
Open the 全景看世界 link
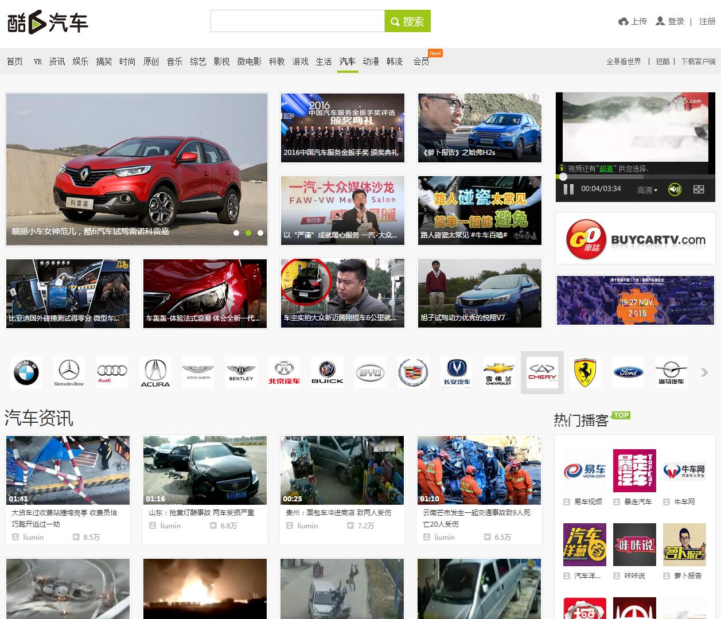(x=623, y=61)
